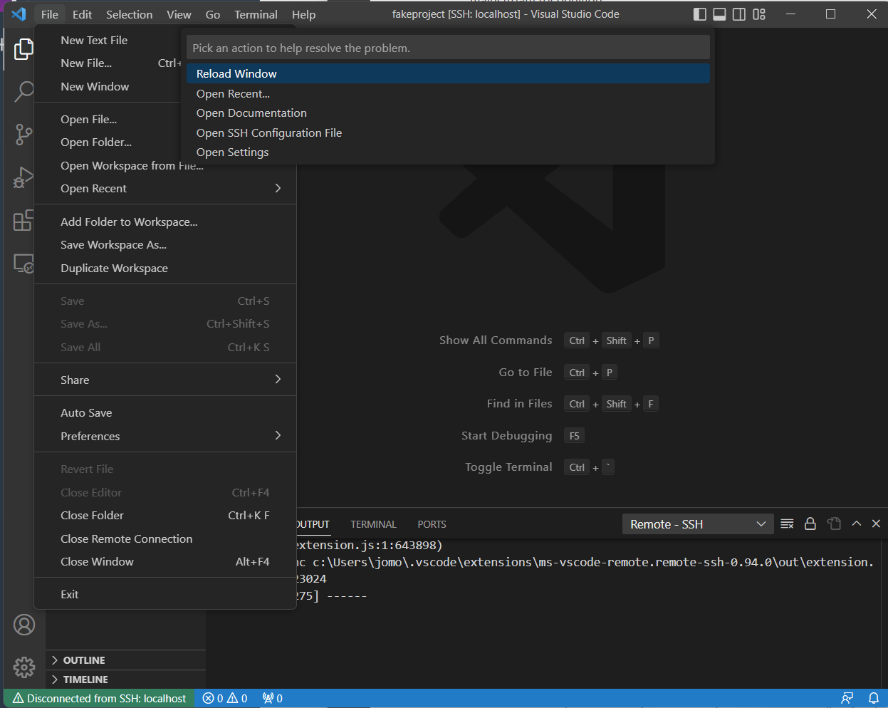Toggle Secondary Side Bar layout icon

coord(739,14)
